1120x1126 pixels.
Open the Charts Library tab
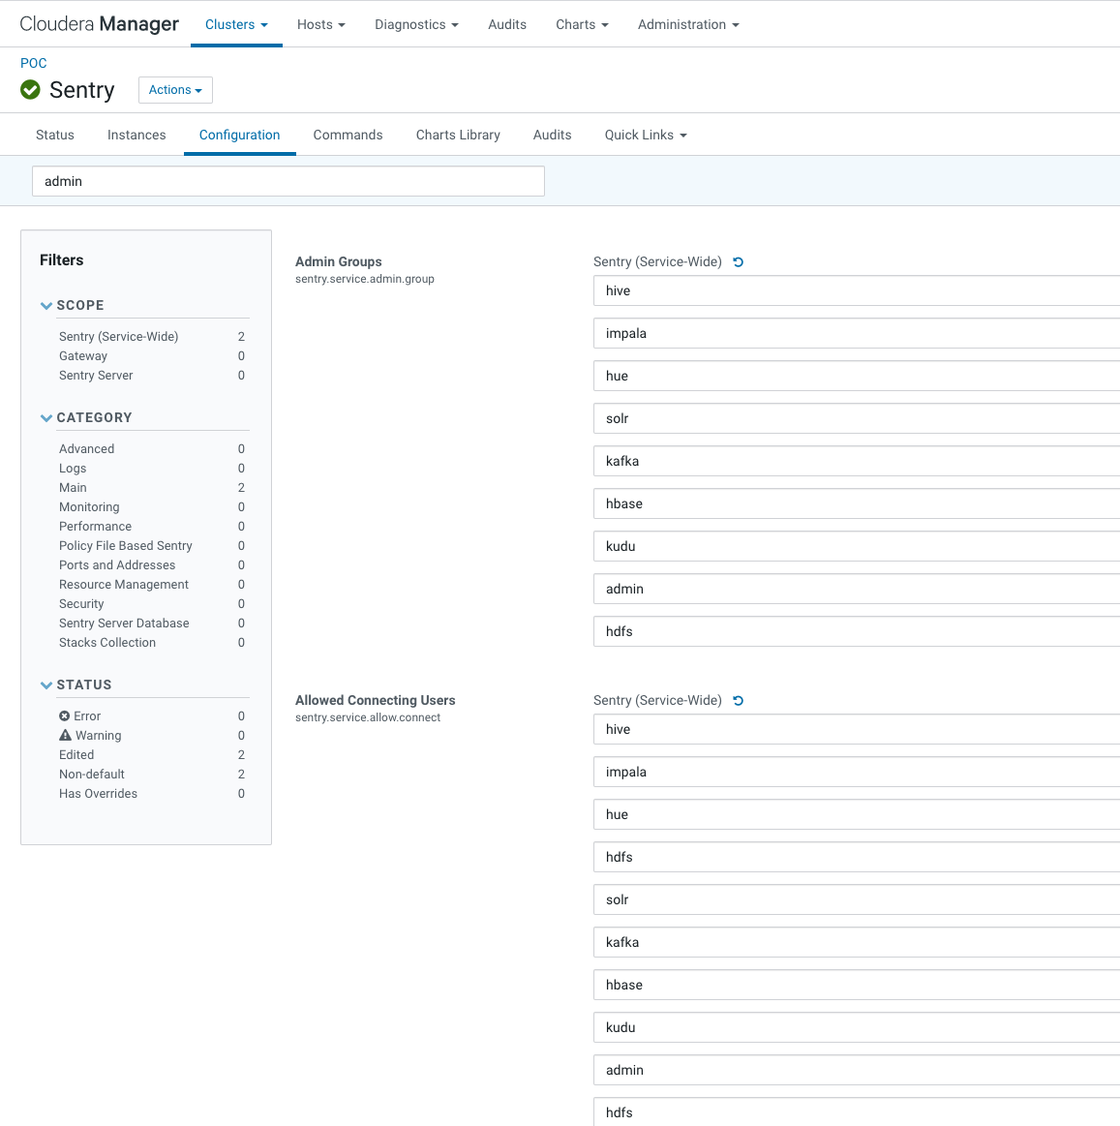pyautogui.click(x=458, y=135)
